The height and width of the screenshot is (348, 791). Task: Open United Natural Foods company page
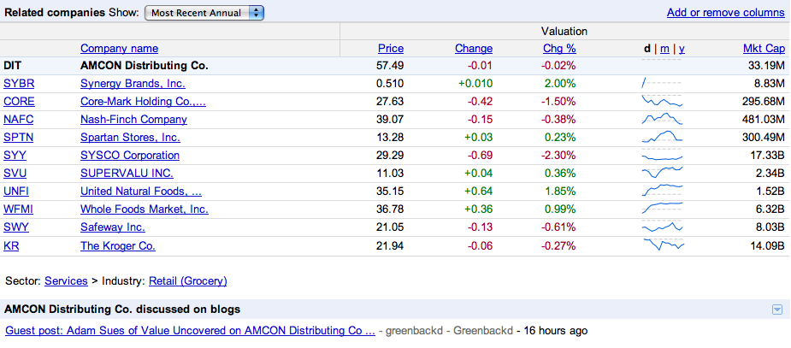[141, 192]
